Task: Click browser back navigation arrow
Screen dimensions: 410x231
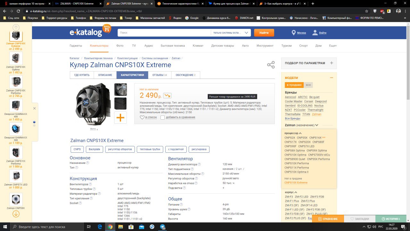Action: [5, 11]
